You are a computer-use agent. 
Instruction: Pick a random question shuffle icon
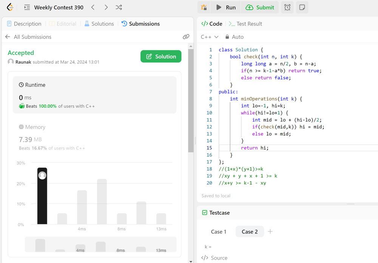pos(119,7)
